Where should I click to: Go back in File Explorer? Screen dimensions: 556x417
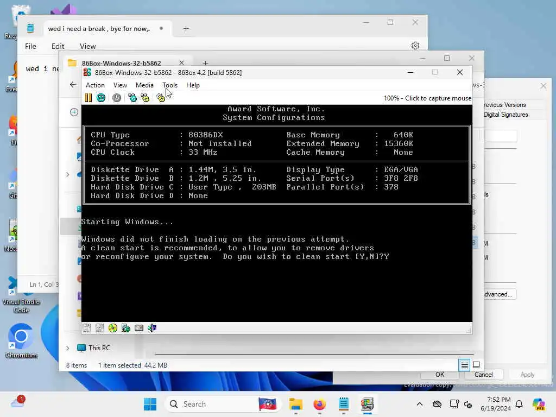[x=73, y=85]
